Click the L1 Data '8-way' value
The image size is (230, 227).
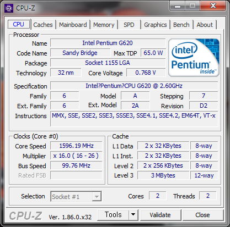pyautogui.click(x=204, y=146)
